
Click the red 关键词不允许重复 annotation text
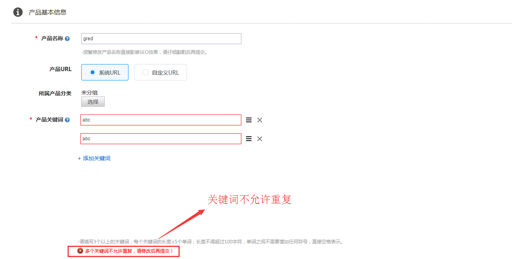click(x=249, y=200)
